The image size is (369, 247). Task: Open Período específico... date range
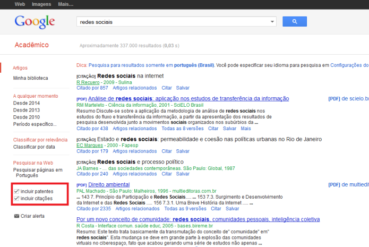[35, 124]
